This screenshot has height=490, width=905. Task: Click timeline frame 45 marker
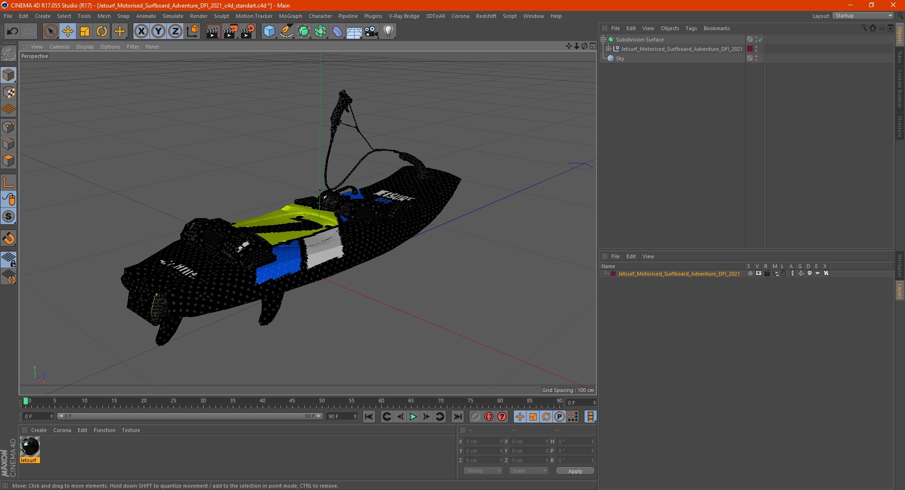tap(292, 402)
